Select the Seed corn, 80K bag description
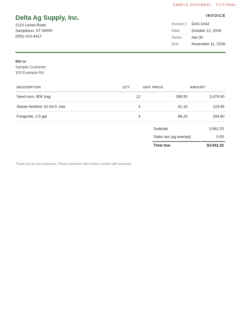 [x=33, y=97]
